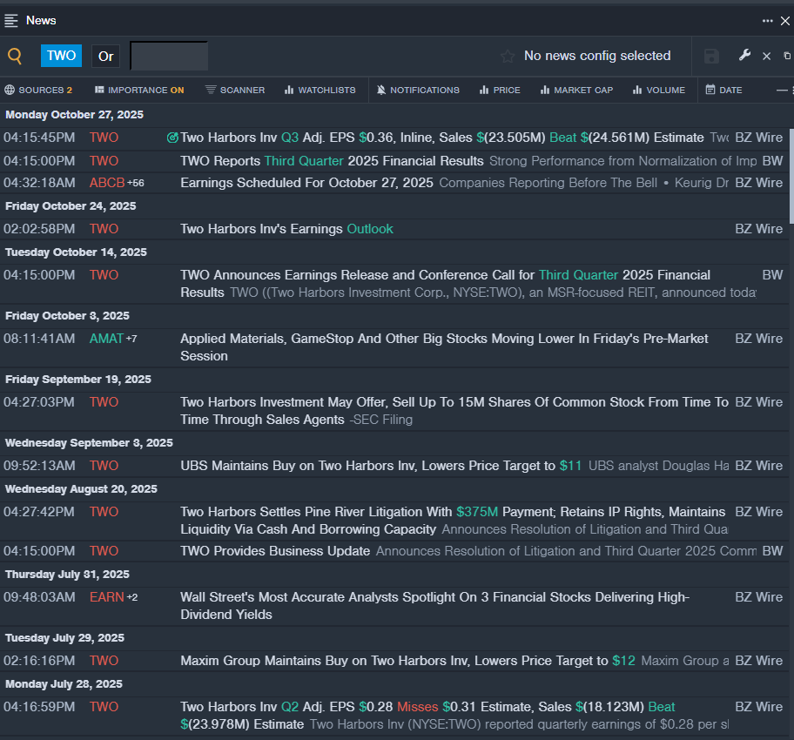Open the Date filter
The width and height of the screenshot is (794, 740).
[x=723, y=91]
